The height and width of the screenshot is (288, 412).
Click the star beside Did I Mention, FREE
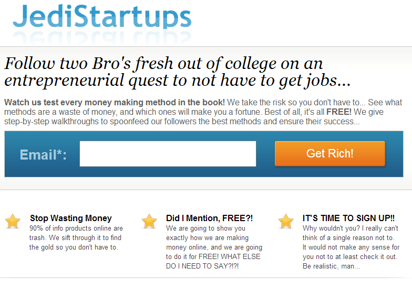[x=149, y=221]
